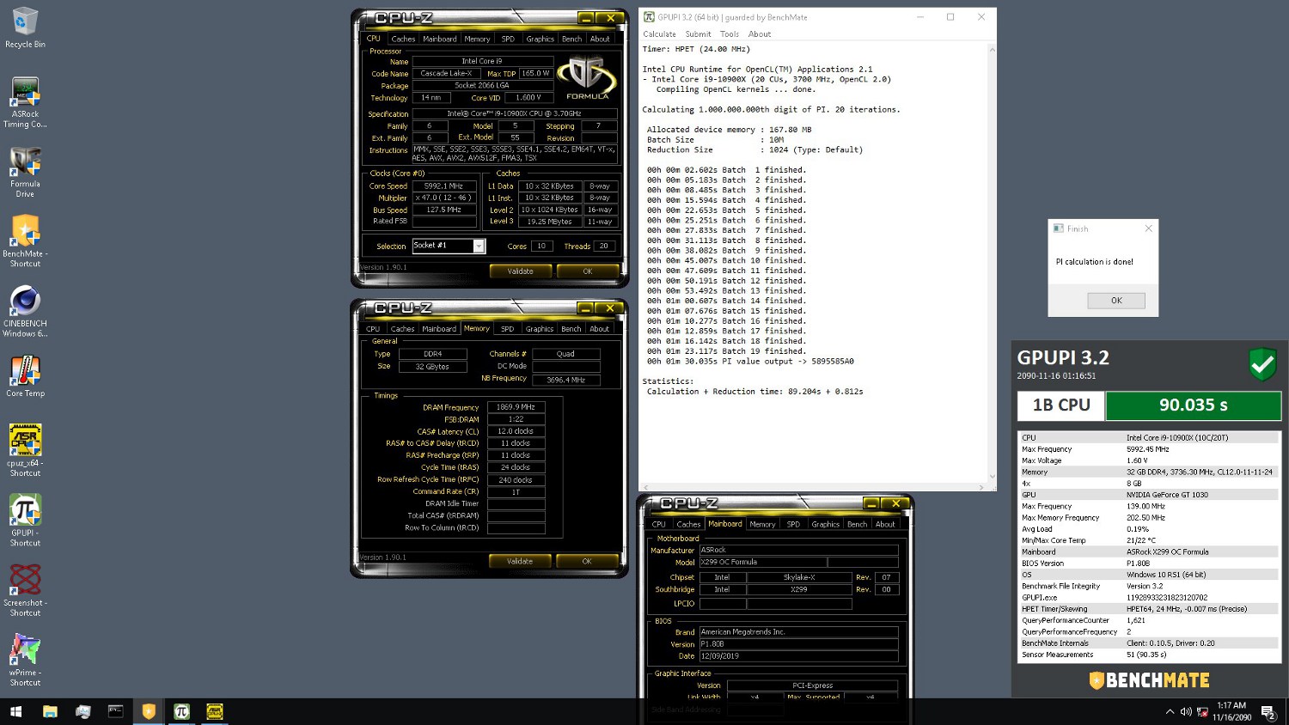Click the Cascade Lake-X code name field
Image resolution: width=1289 pixels, height=725 pixels.
446,73
